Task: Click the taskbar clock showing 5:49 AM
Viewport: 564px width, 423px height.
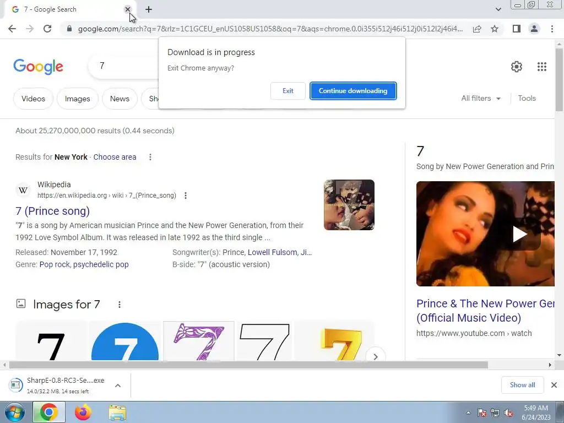Action: [536, 413]
